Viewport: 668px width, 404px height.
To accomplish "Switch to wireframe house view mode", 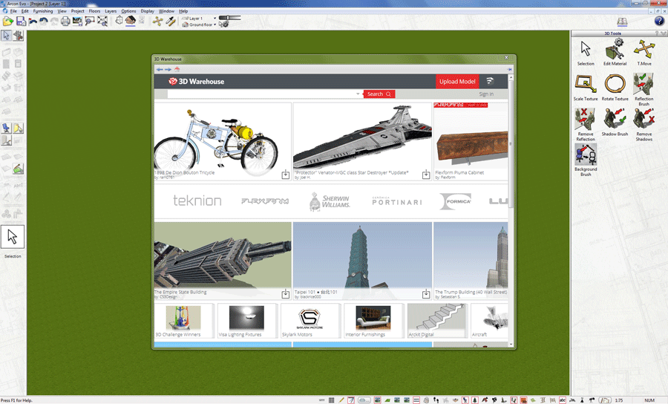I will tap(119, 20).
